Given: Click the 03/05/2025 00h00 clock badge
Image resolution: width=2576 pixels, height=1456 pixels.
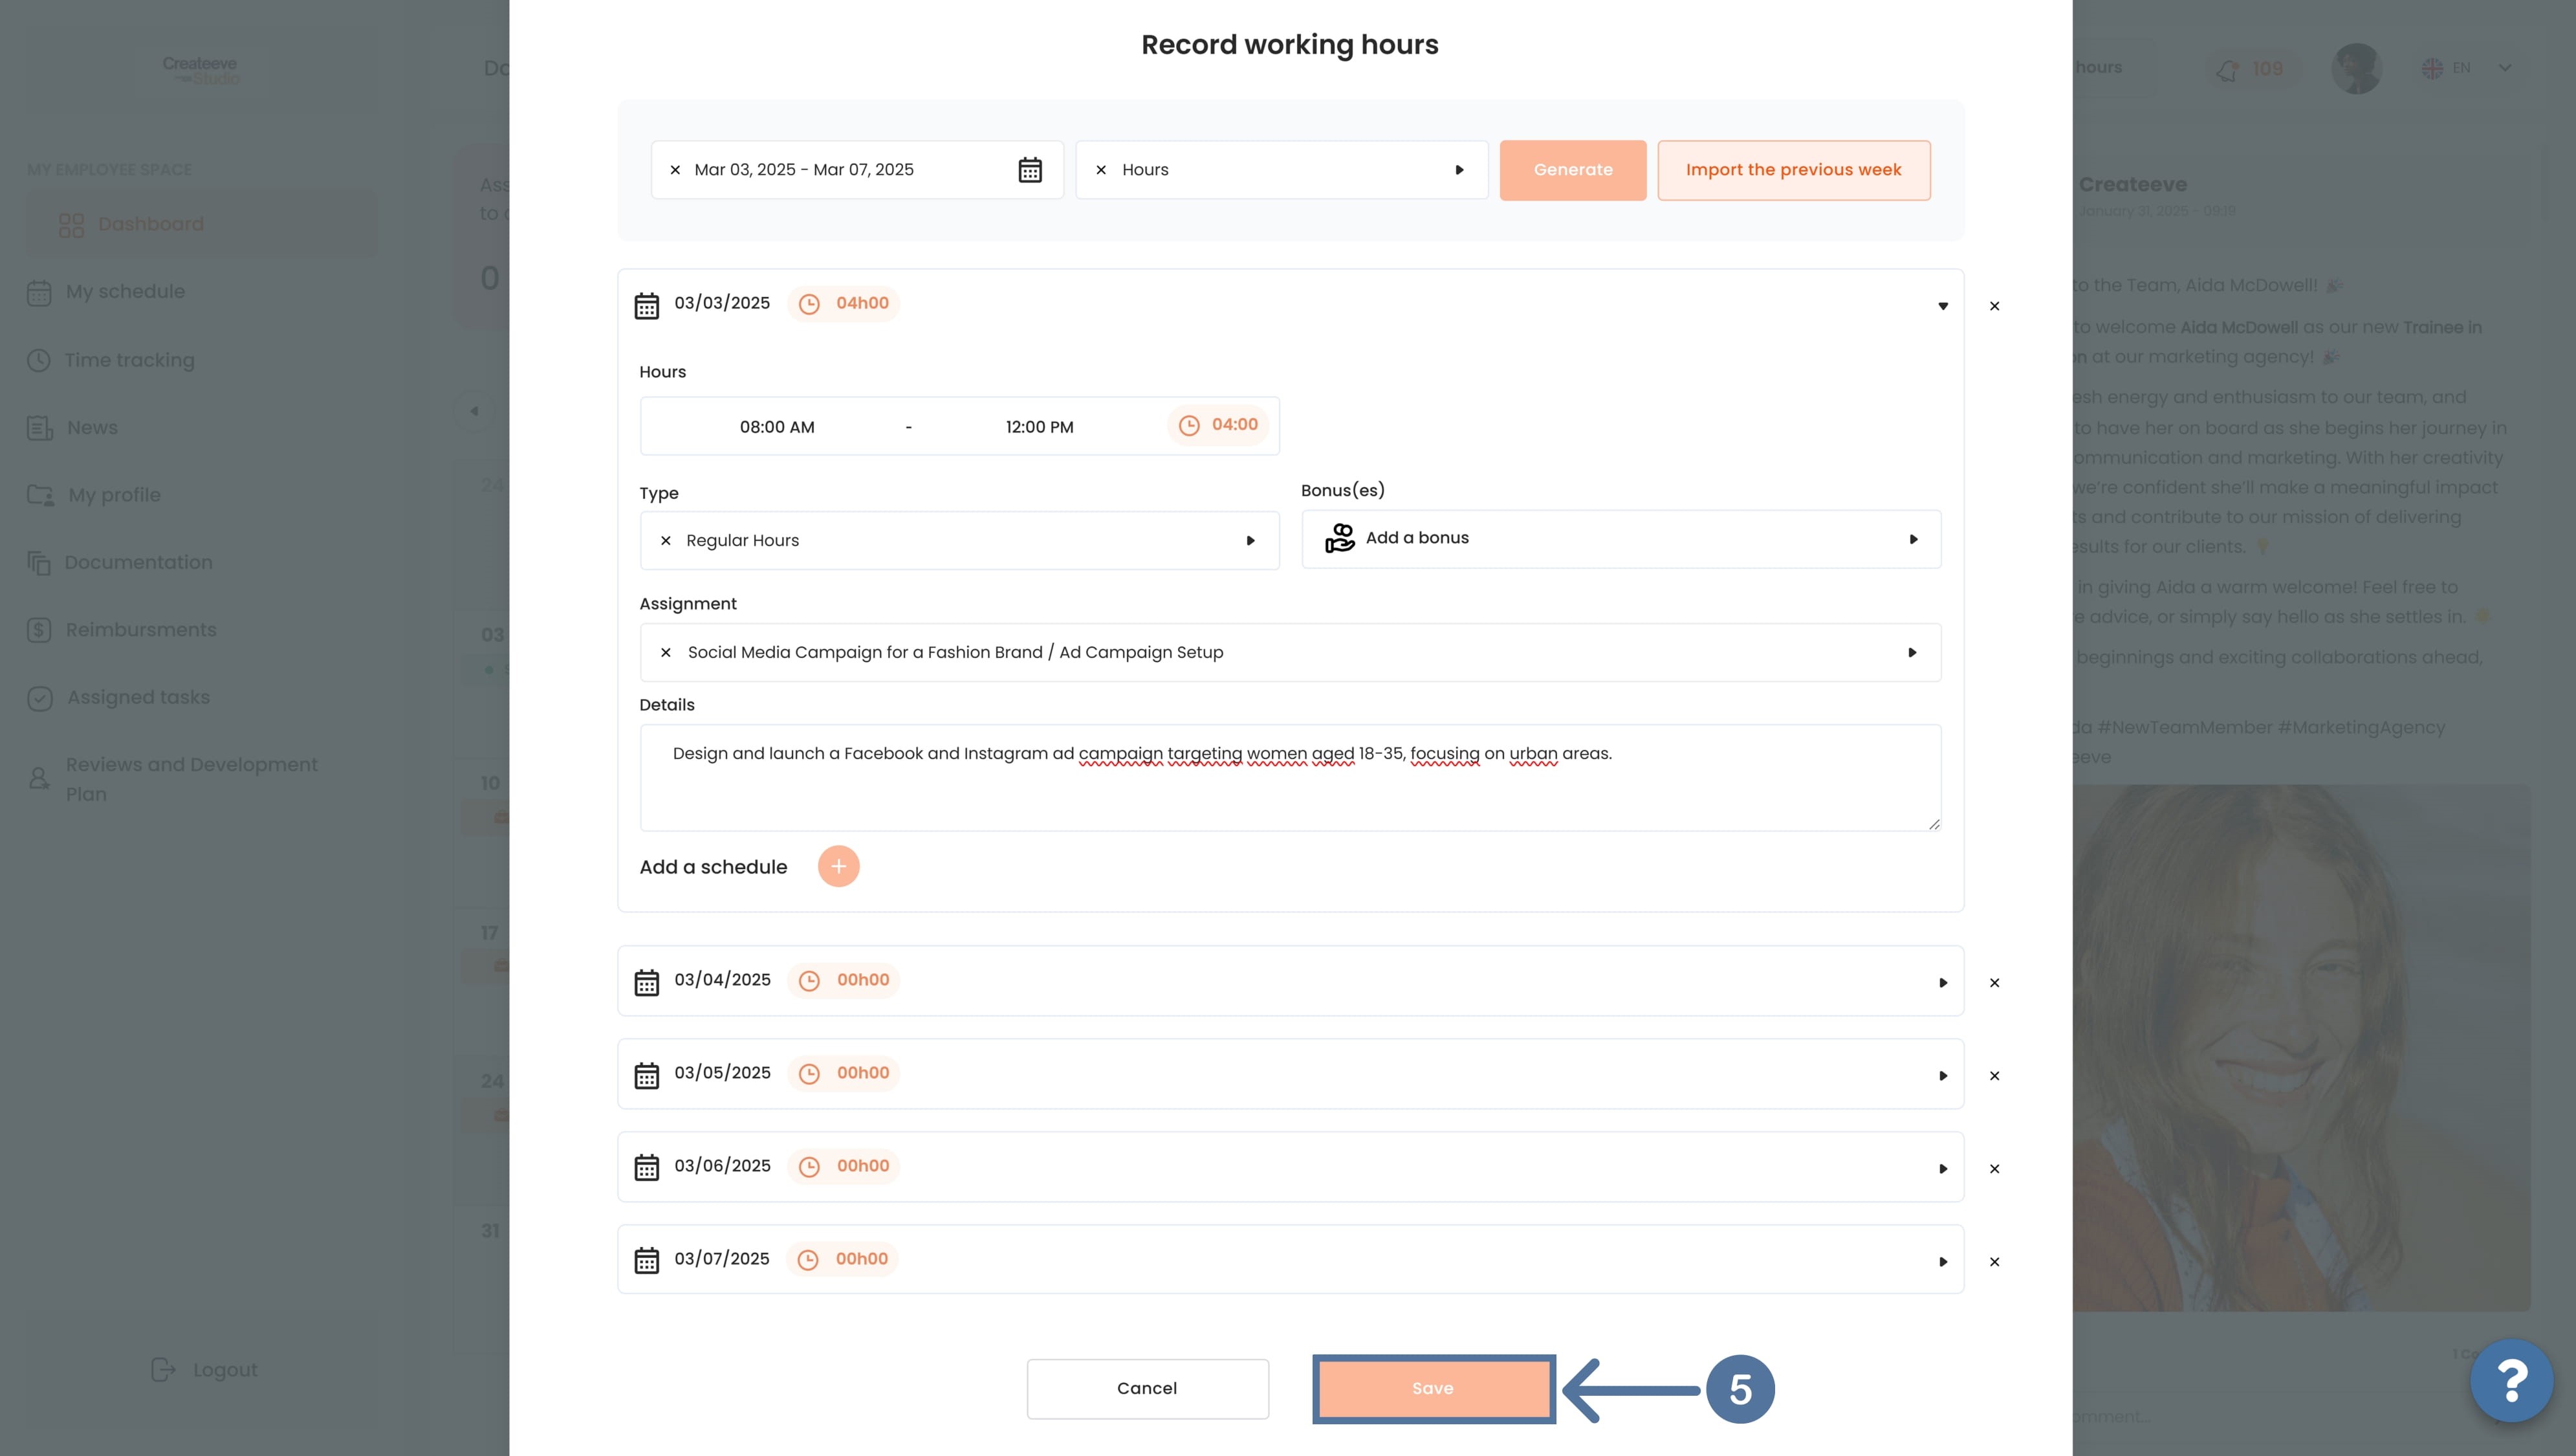Looking at the screenshot, I should (x=844, y=1073).
